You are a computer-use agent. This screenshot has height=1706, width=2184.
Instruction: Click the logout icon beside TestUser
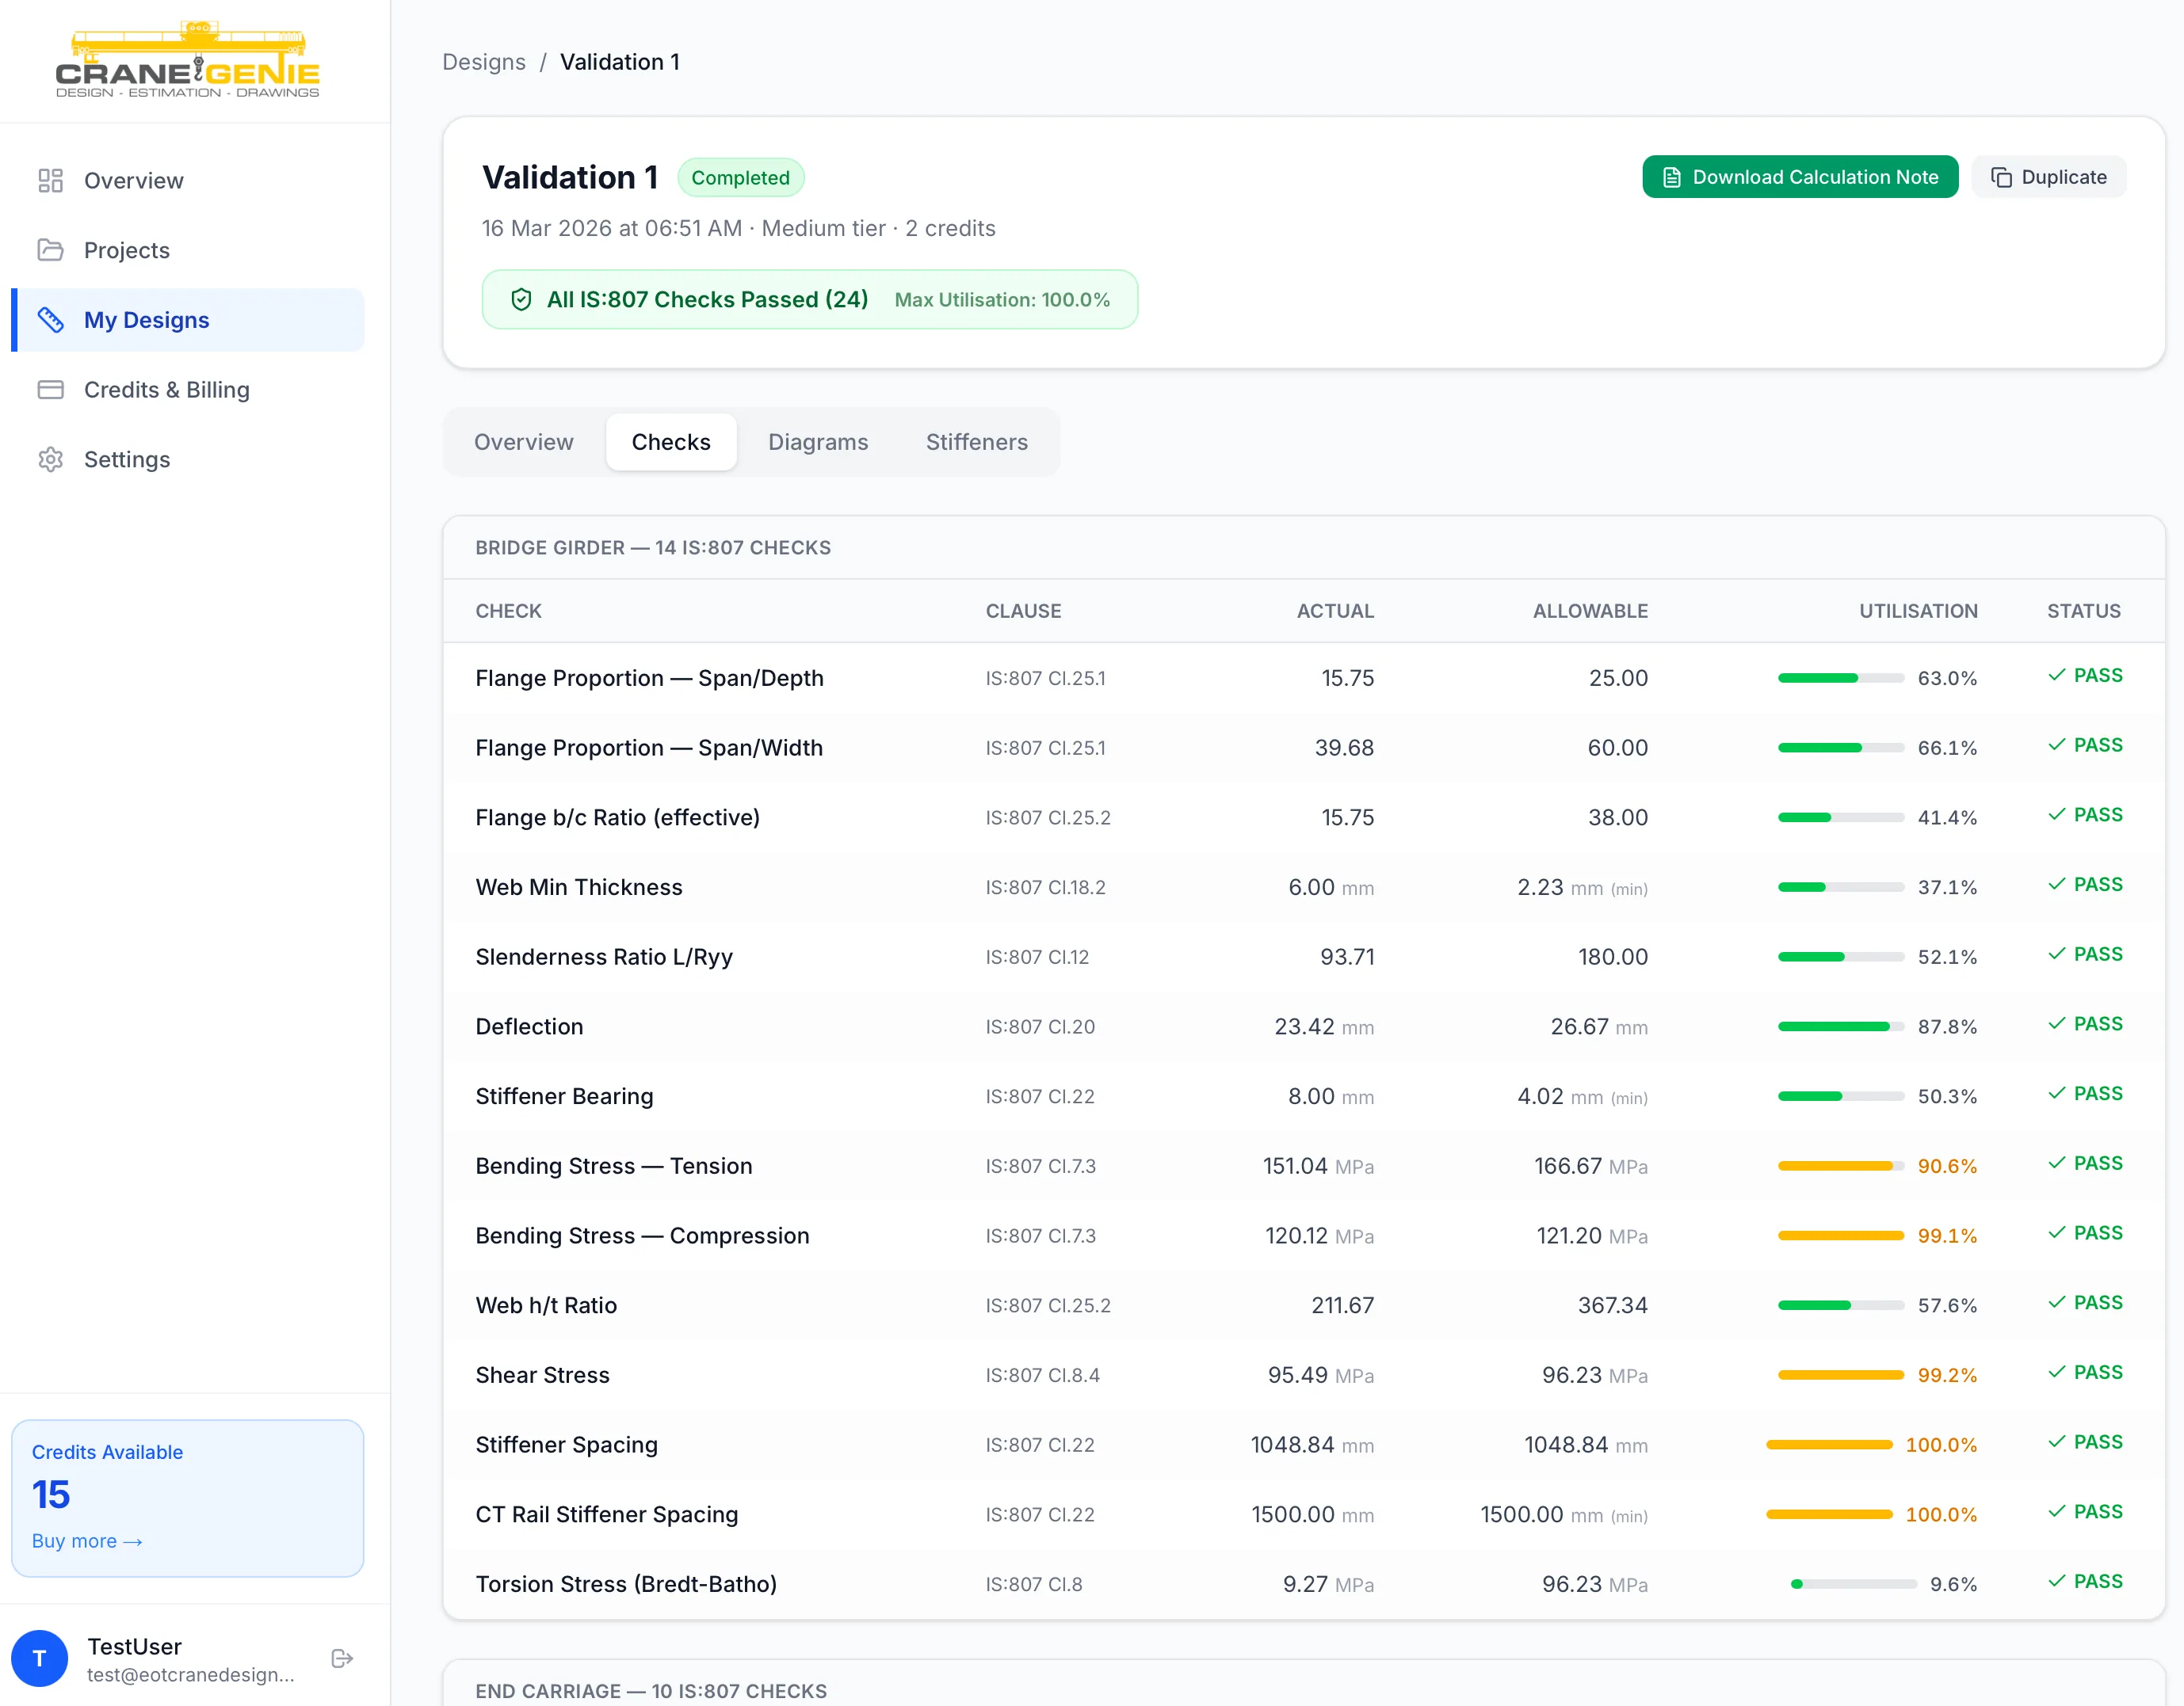click(x=342, y=1659)
